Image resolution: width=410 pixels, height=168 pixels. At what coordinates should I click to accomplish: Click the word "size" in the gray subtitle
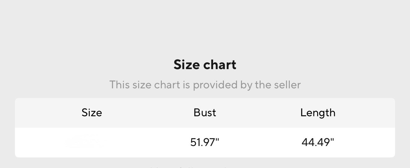pos(142,85)
